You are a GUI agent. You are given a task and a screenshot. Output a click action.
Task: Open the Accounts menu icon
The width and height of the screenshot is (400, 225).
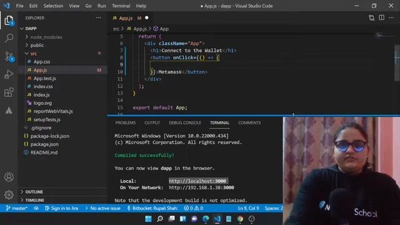[x=9, y=177]
